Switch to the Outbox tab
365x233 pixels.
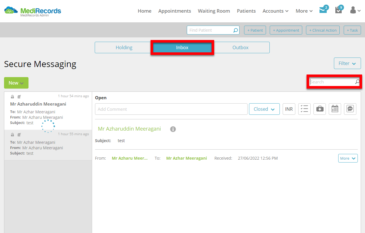[240, 47]
